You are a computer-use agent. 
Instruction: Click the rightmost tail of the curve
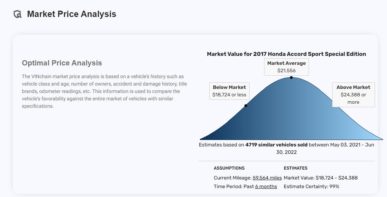pos(382,139)
